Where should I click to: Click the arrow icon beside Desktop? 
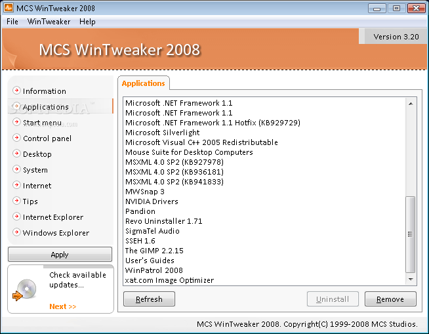[x=16, y=154]
